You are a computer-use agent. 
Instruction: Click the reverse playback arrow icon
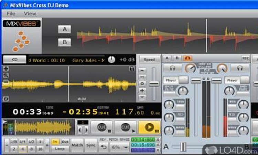click(104, 147)
